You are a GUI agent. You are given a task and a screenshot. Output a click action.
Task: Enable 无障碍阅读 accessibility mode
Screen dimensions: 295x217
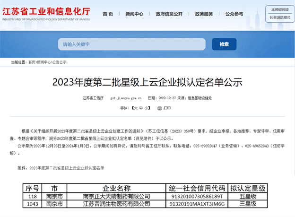click(x=279, y=9)
